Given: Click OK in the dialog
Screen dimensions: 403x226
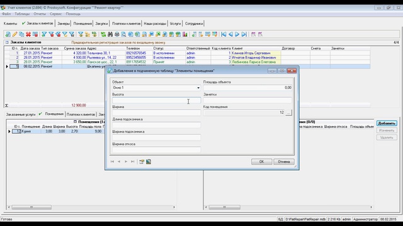Looking at the screenshot, I should pos(262,161).
